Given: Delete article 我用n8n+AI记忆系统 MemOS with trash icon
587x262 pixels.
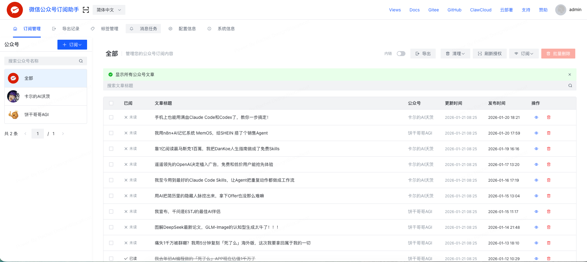Looking at the screenshot, I should coord(549,133).
